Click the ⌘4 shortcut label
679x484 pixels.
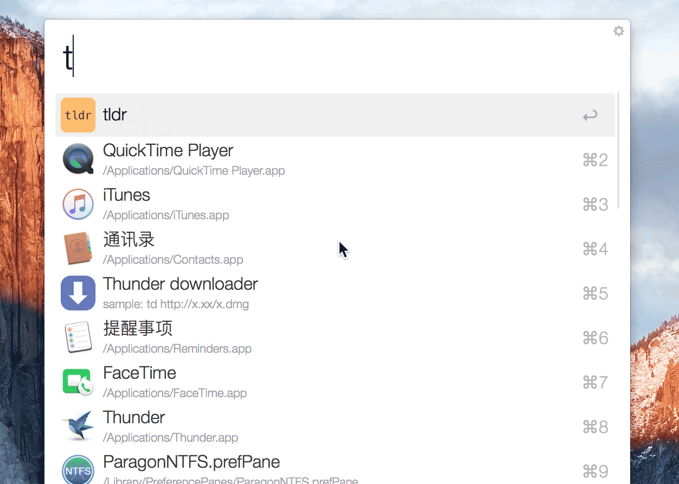click(595, 249)
